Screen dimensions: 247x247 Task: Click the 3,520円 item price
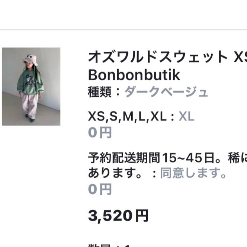point(118,216)
